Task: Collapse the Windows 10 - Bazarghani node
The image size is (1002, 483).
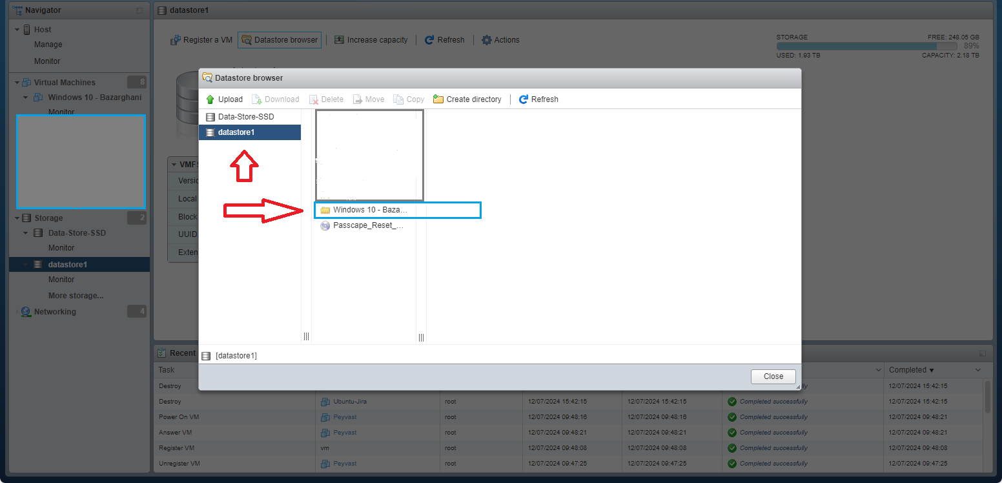Action: click(x=26, y=98)
